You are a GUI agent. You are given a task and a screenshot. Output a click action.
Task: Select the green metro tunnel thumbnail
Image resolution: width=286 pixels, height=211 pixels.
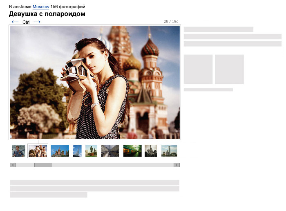pos(132,151)
